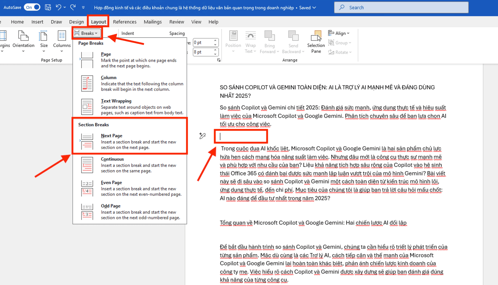Image resolution: width=498 pixels, height=285 pixels.
Task: Open the Send Backward dropdown arrow
Action: click(x=303, y=52)
